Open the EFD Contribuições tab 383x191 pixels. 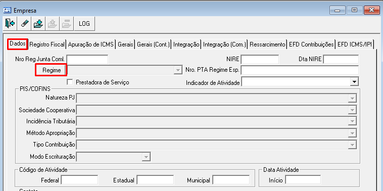pos(311,44)
